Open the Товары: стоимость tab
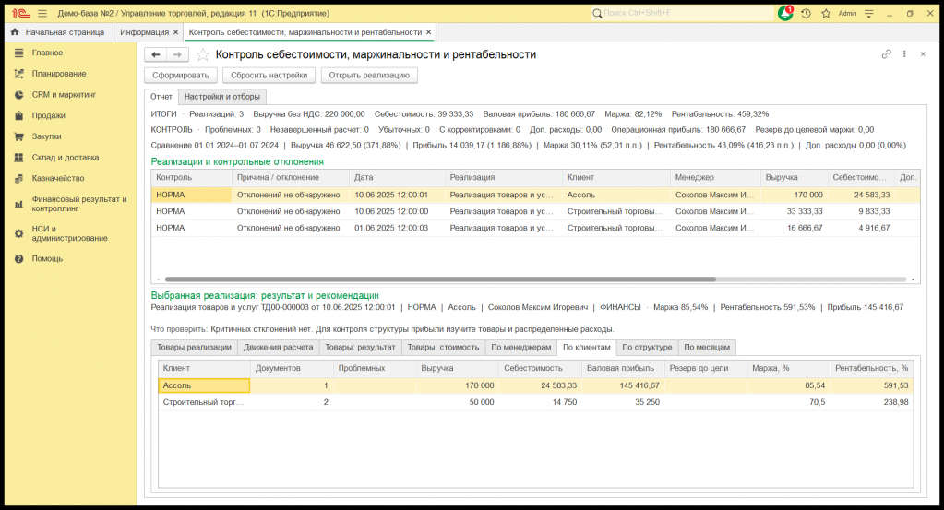The image size is (944, 510). tap(443, 347)
